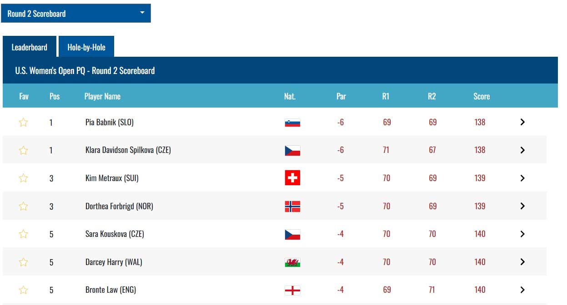Favorite Pia Babnik with the star
Screen dimensions: 567x305
tap(23, 122)
